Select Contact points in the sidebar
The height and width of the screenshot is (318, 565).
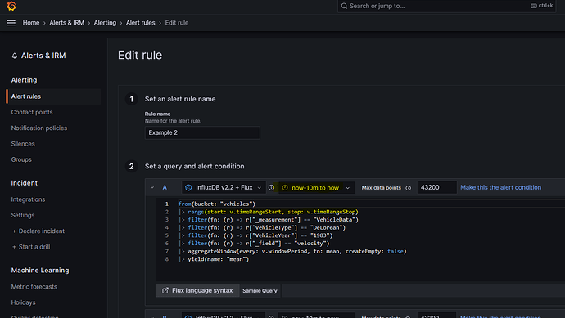pyautogui.click(x=32, y=112)
